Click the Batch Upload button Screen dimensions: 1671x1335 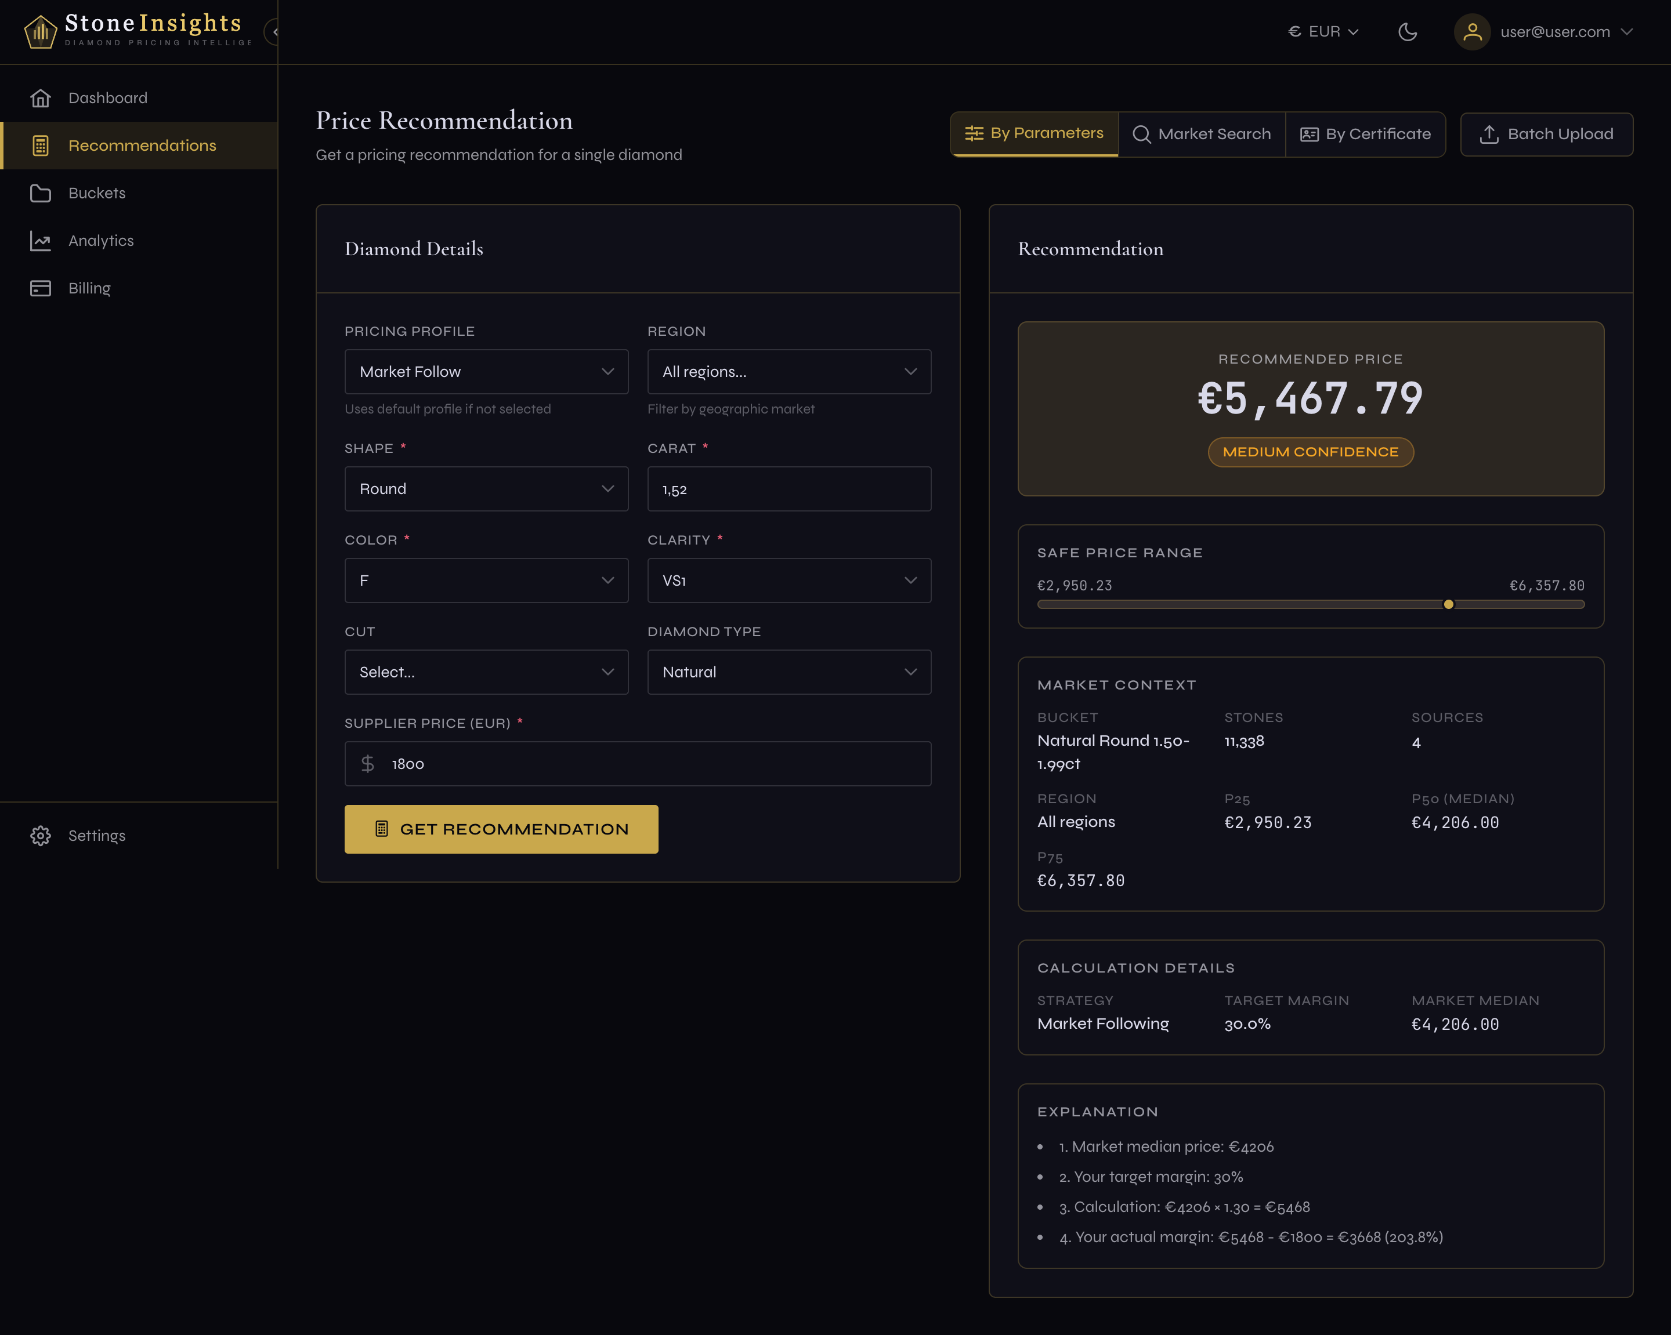click(1546, 134)
